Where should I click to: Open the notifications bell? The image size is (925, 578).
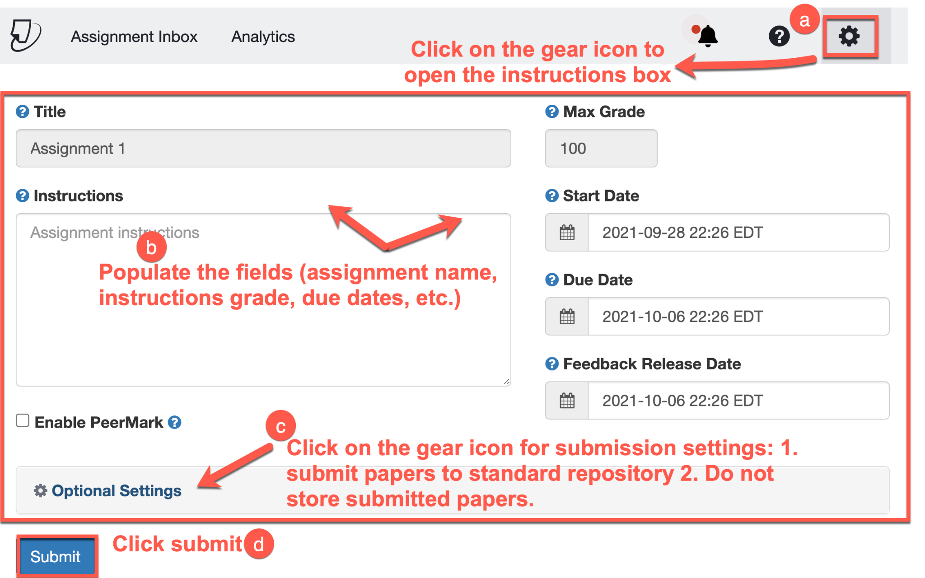click(x=707, y=36)
